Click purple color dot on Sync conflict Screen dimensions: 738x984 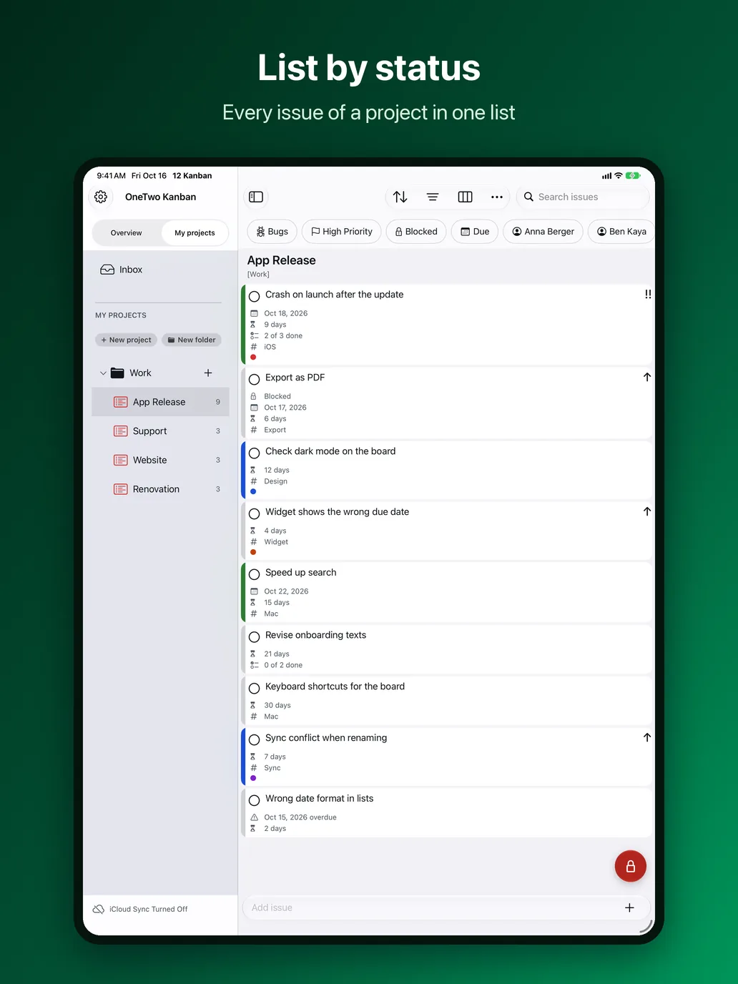tap(253, 778)
